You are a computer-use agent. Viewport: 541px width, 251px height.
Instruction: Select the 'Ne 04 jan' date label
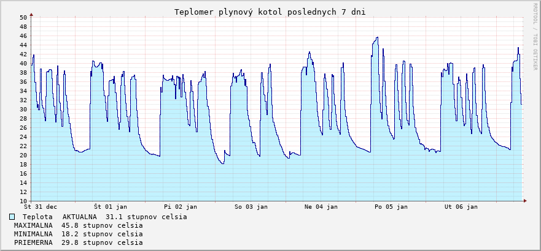point(321,207)
